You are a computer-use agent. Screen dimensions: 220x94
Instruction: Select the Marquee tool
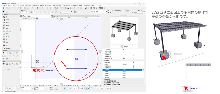[7, 12]
